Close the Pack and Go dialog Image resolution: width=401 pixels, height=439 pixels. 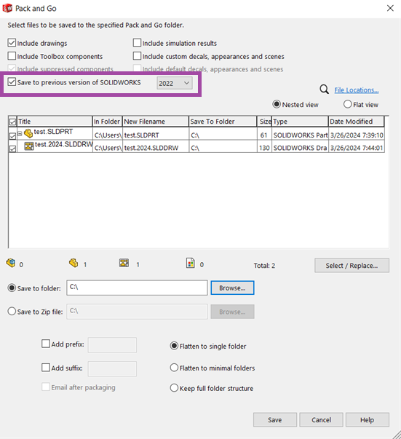click(390, 8)
